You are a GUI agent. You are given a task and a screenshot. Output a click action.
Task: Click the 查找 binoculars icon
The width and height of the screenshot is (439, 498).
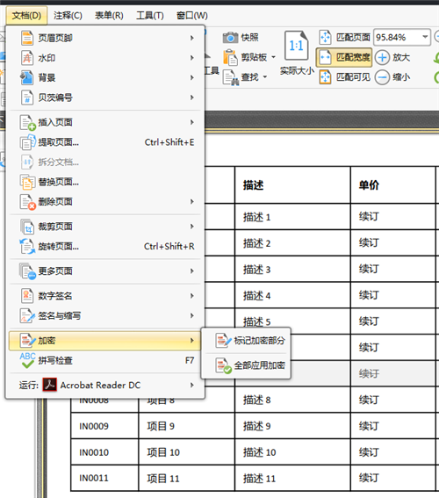(x=231, y=77)
